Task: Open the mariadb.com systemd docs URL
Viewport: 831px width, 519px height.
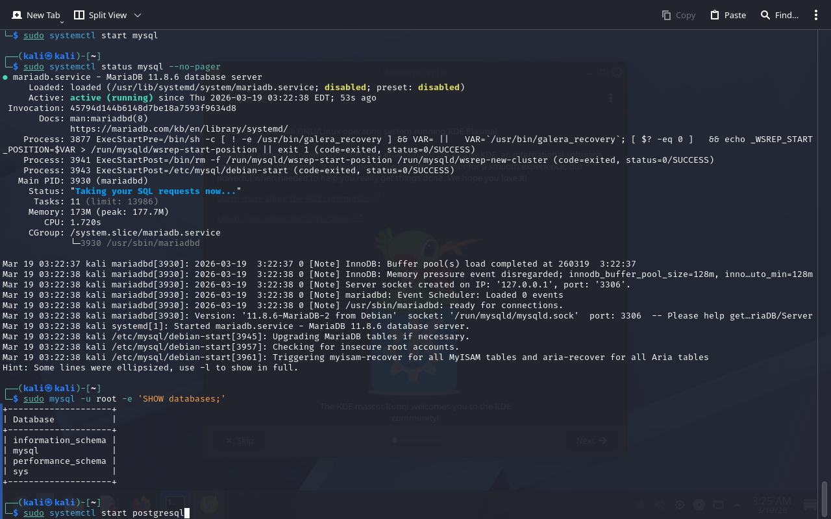Action: click(179, 129)
